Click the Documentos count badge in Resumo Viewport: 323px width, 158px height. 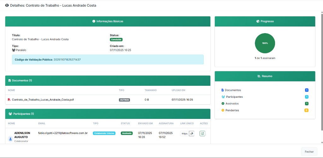(307, 90)
